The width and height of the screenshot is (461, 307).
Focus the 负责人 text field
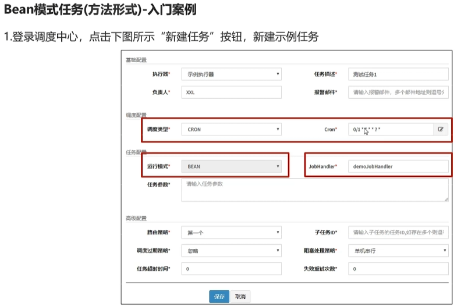click(231, 92)
